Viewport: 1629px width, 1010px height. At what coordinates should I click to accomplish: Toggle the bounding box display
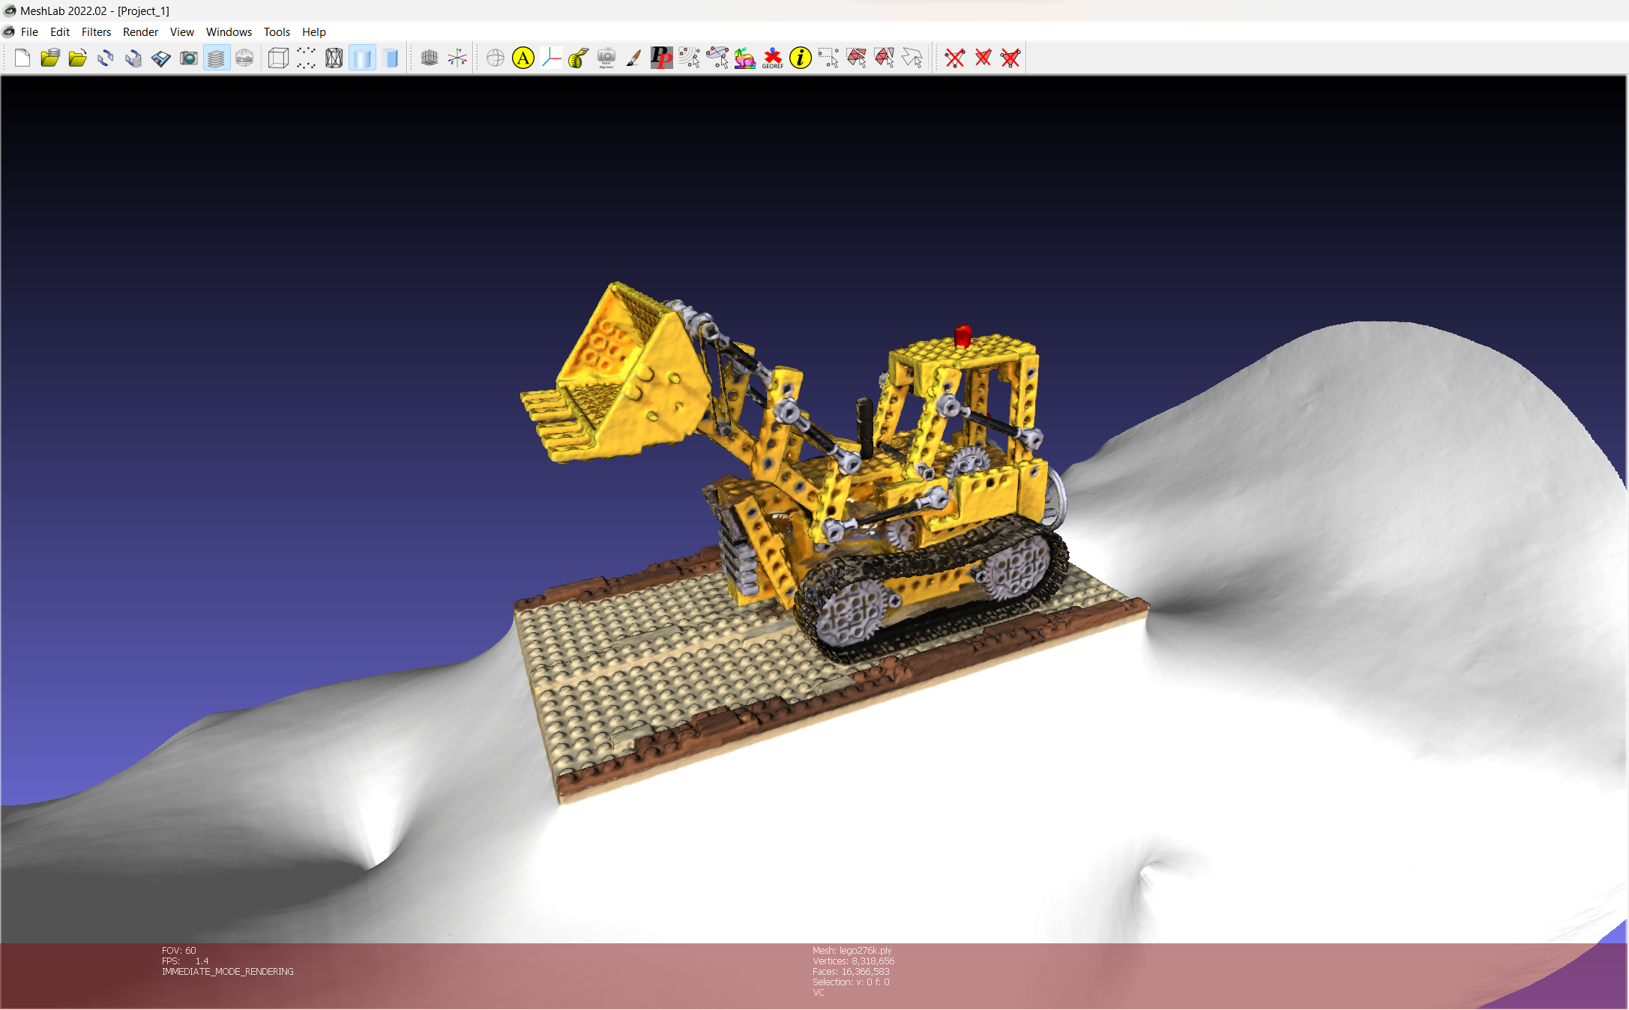click(x=277, y=58)
